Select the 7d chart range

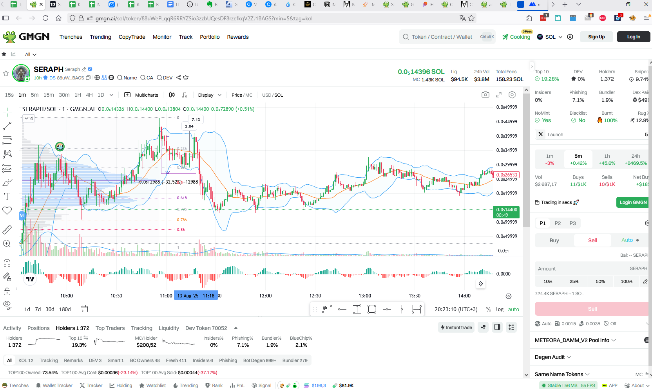pos(38,309)
